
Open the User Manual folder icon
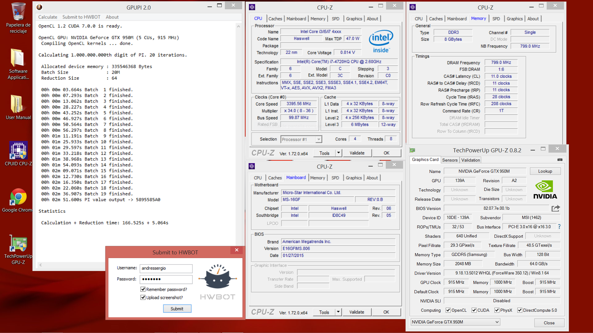click(18, 107)
